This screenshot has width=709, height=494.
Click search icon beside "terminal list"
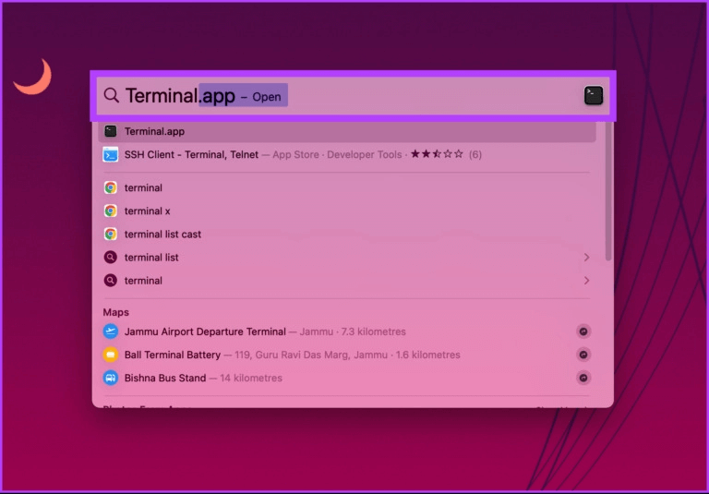111,258
